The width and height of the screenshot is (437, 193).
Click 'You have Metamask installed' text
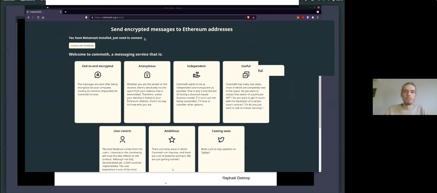point(106,38)
